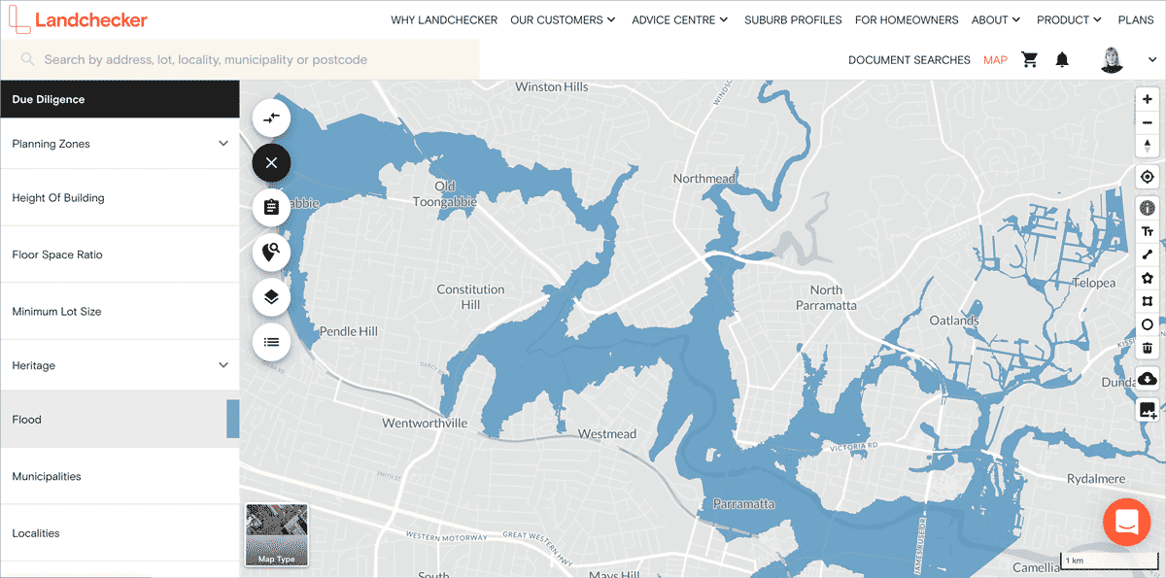
Task: Toggle the Municipalities layer
Action: (120, 477)
